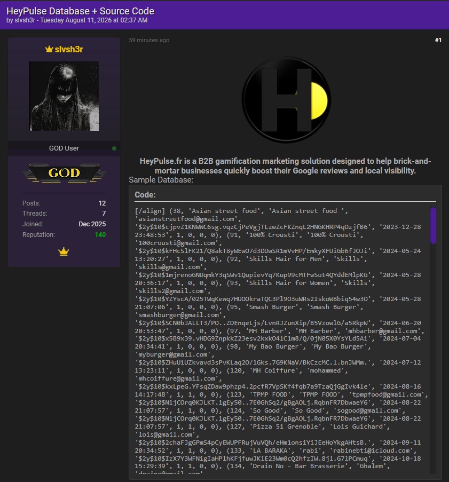Click the 'Code:' header of code box
449x482 pixels.
click(145, 195)
